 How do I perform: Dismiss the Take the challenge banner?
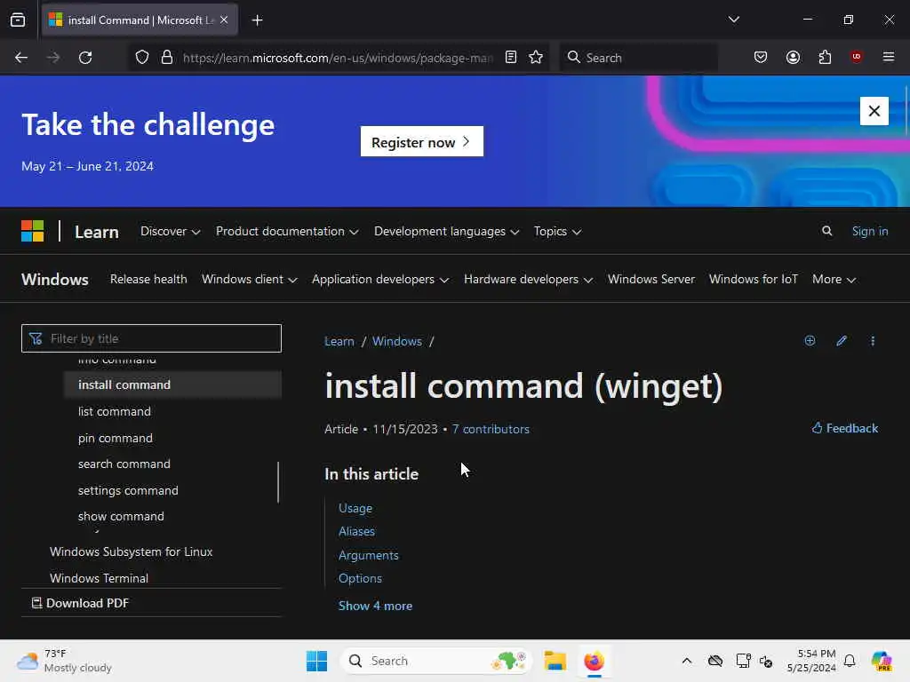click(x=874, y=111)
